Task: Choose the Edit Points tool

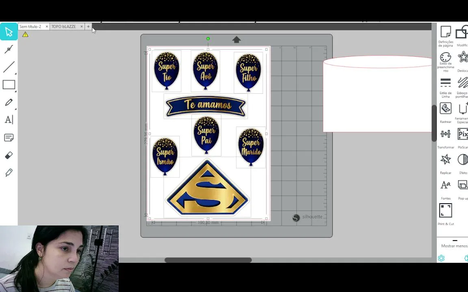Action: (9, 49)
